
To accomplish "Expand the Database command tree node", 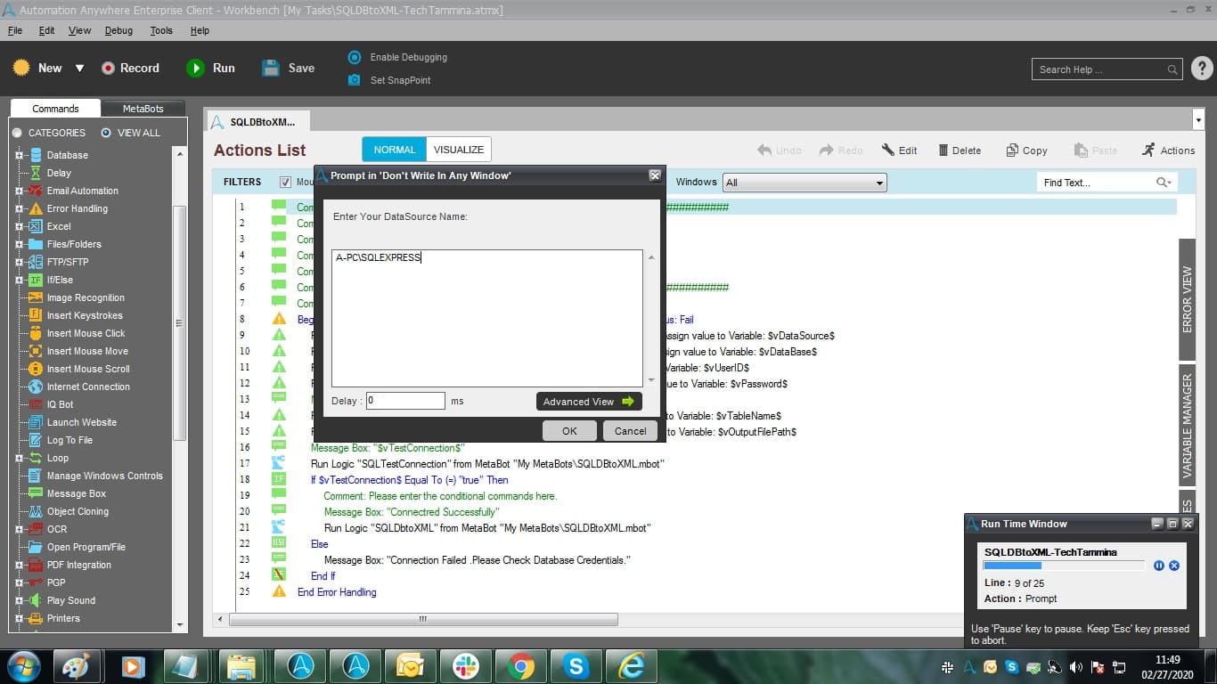I will (x=19, y=155).
